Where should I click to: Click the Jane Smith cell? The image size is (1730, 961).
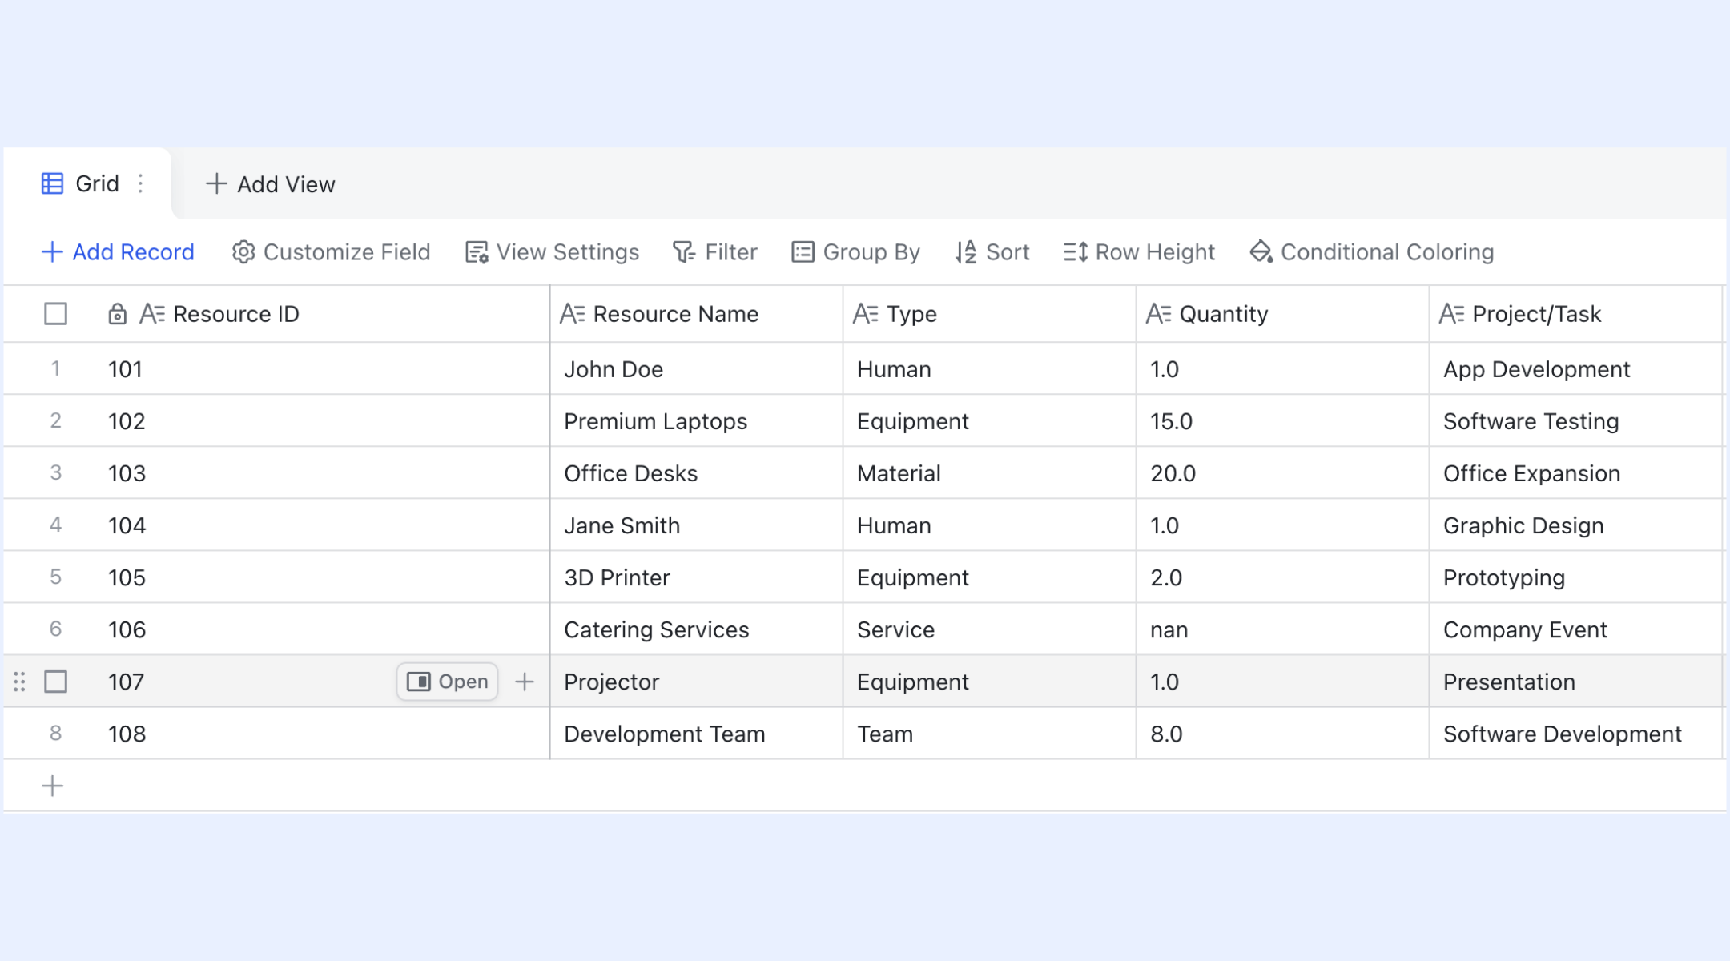[697, 525]
